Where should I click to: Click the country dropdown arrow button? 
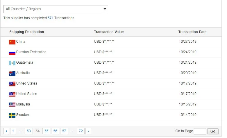pyautogui.click(x=105, y=9)
